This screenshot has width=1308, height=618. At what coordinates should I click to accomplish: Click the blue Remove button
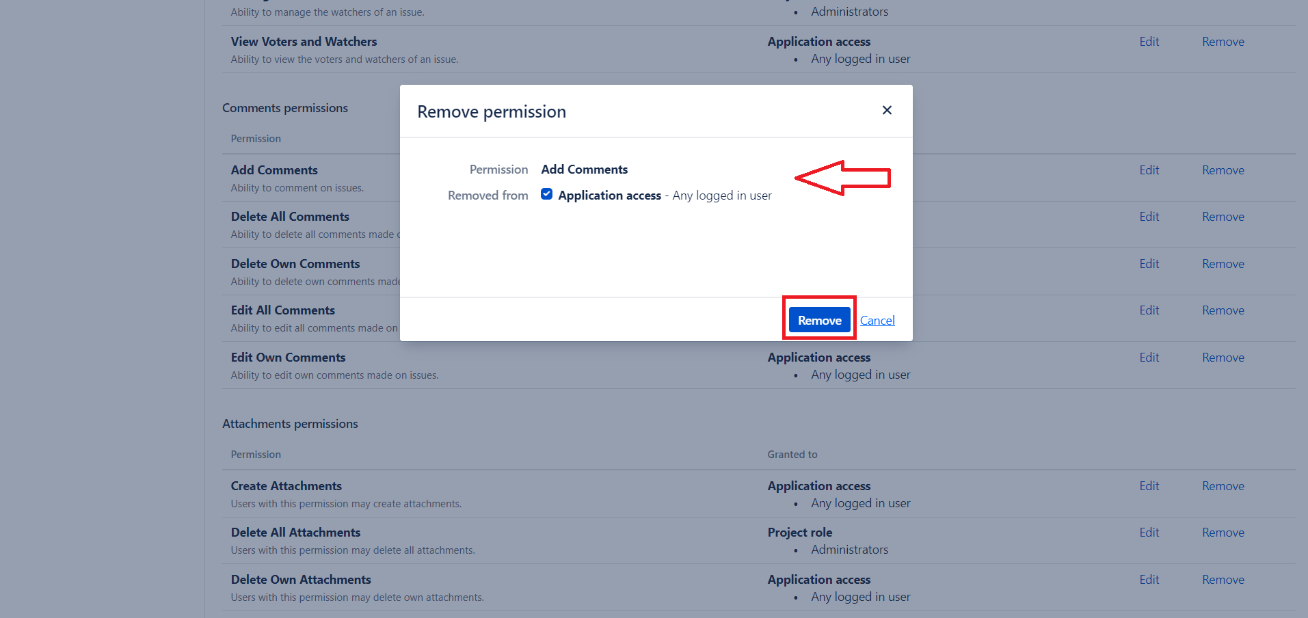coord(819,320)
